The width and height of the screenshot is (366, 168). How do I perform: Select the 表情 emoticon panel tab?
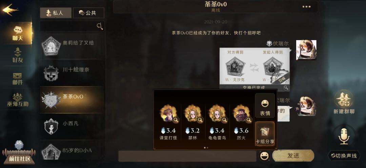click(265, 107)
